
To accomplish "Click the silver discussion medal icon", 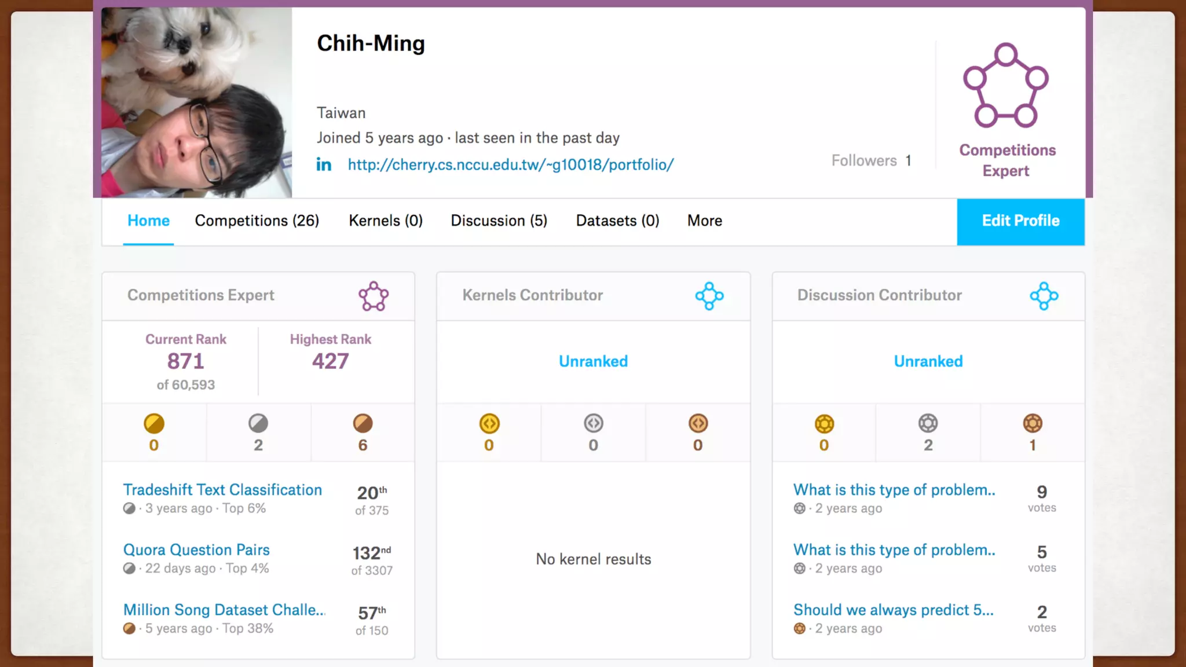I will tap(928, 424).
